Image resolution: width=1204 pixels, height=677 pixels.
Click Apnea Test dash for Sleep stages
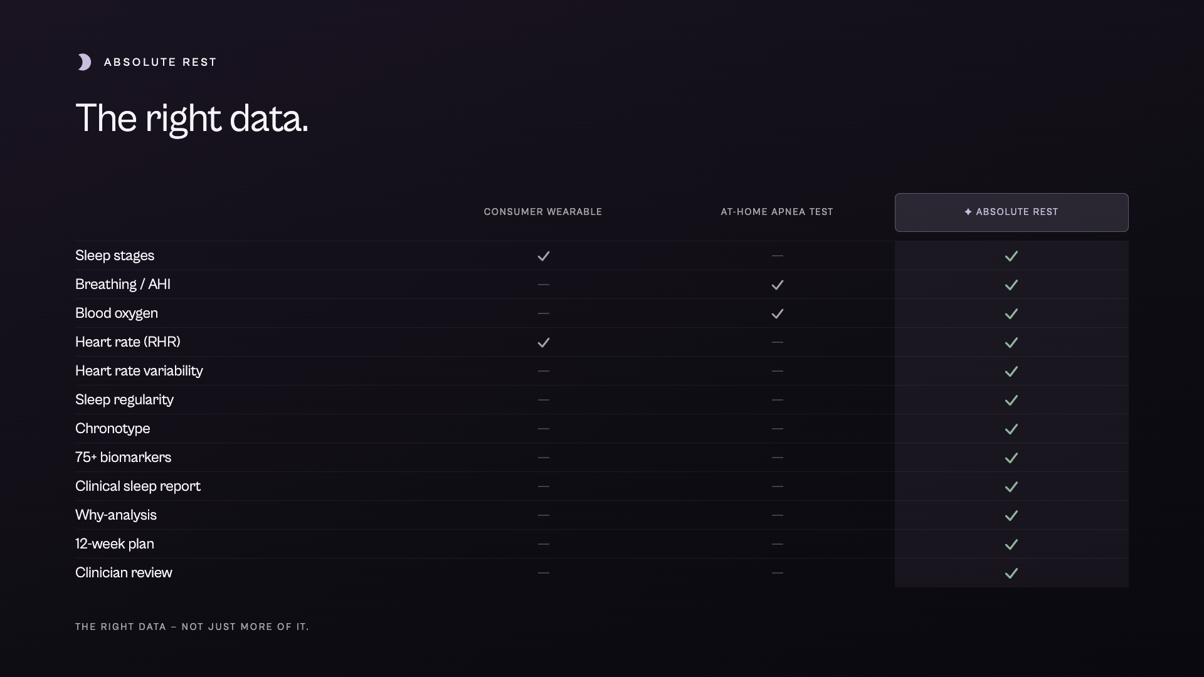tap(778, 256)
